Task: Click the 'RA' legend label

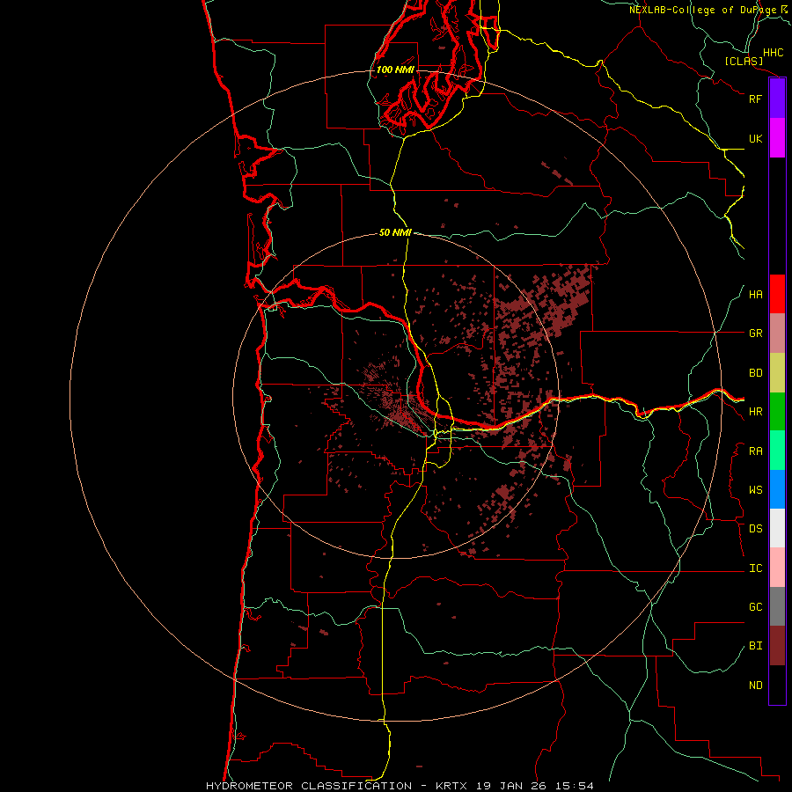Action: click(755, 451)
